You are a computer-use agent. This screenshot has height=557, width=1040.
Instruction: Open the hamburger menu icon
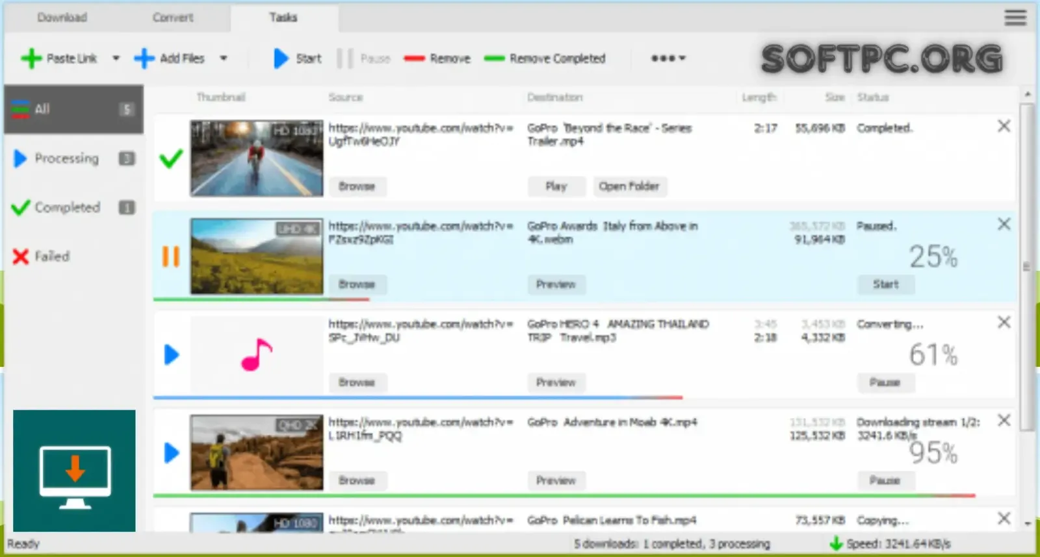[1015, 18]
